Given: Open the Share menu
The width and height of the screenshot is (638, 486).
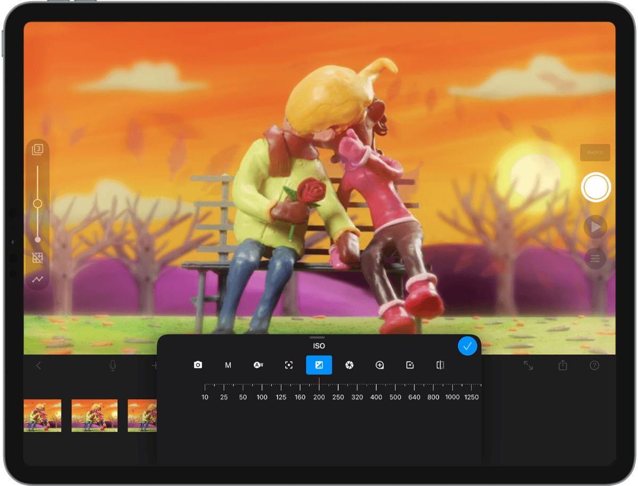Looking at the screenshot, I should [564, 365].
